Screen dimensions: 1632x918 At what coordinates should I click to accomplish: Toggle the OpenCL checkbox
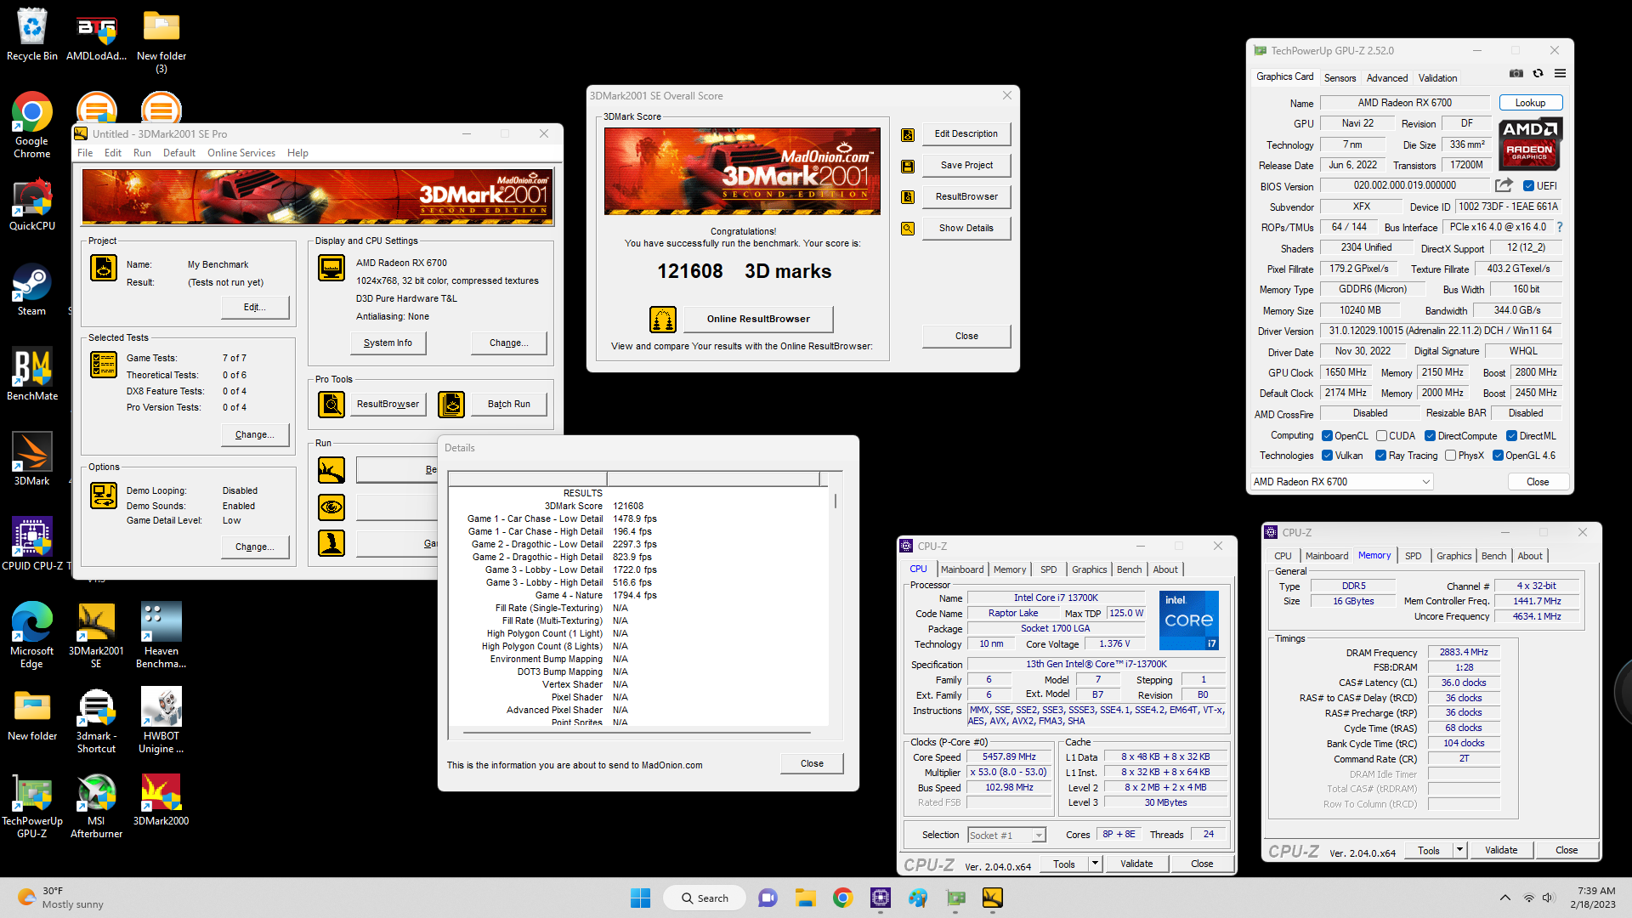tap(1327, 436)
